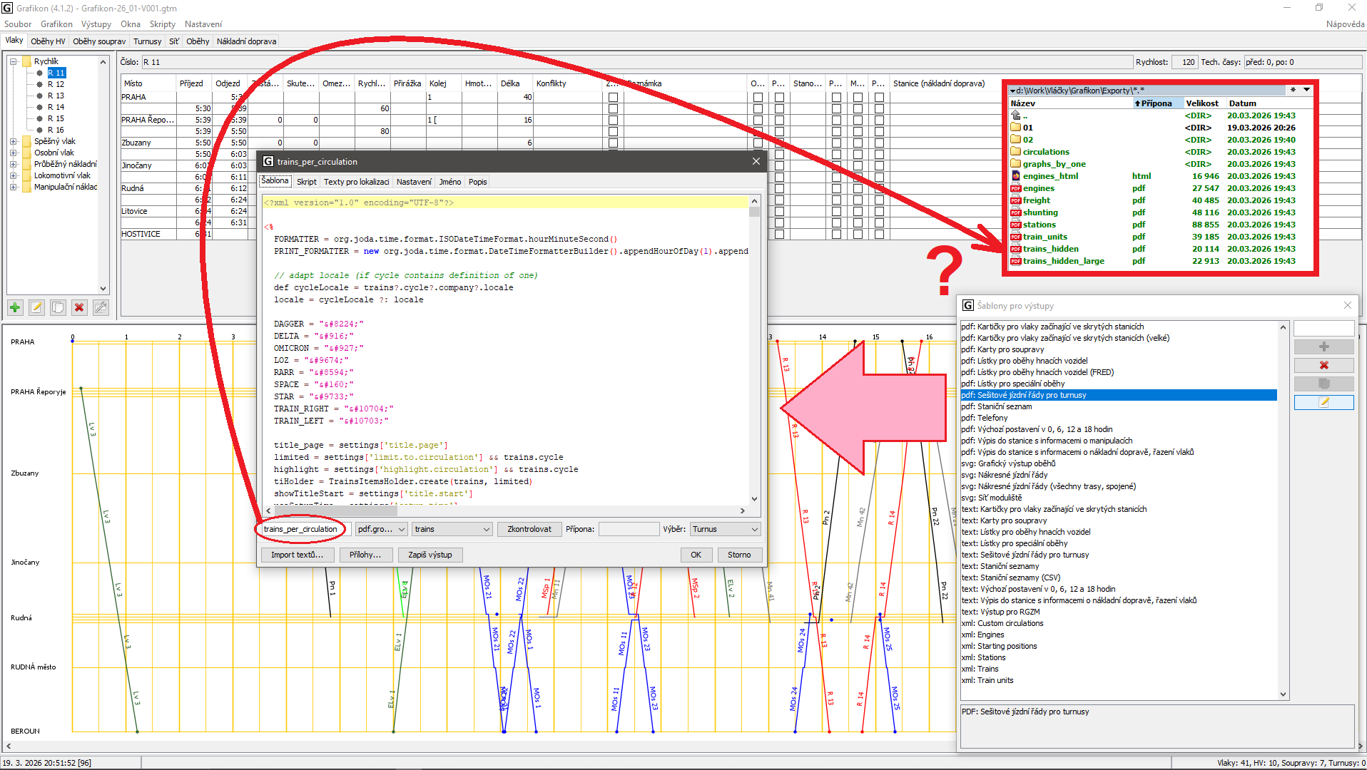The image size is (1367, 770).
Task: Open the trains dropdown in the template dialog
Action: [452, 529]
